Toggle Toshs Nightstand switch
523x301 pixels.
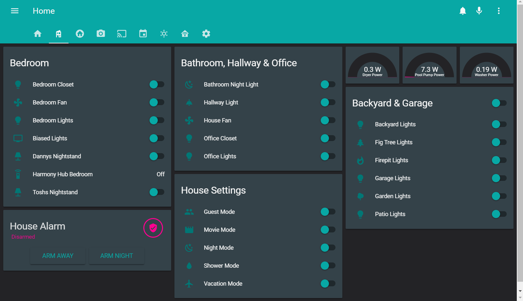[157, 192]
